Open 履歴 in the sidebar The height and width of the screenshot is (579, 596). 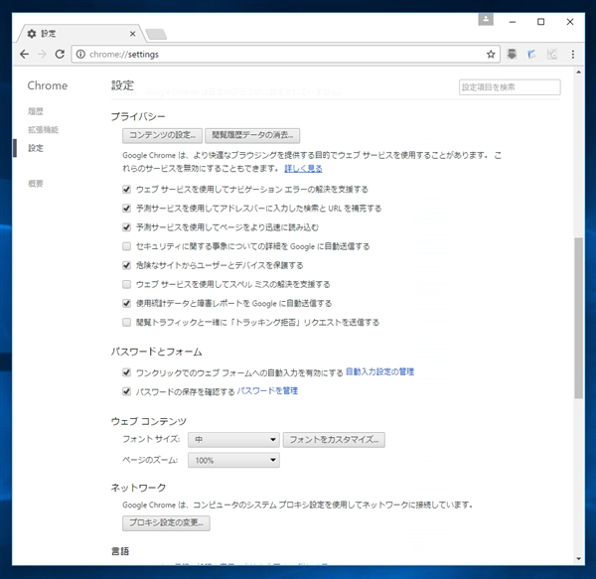[36, 111]
